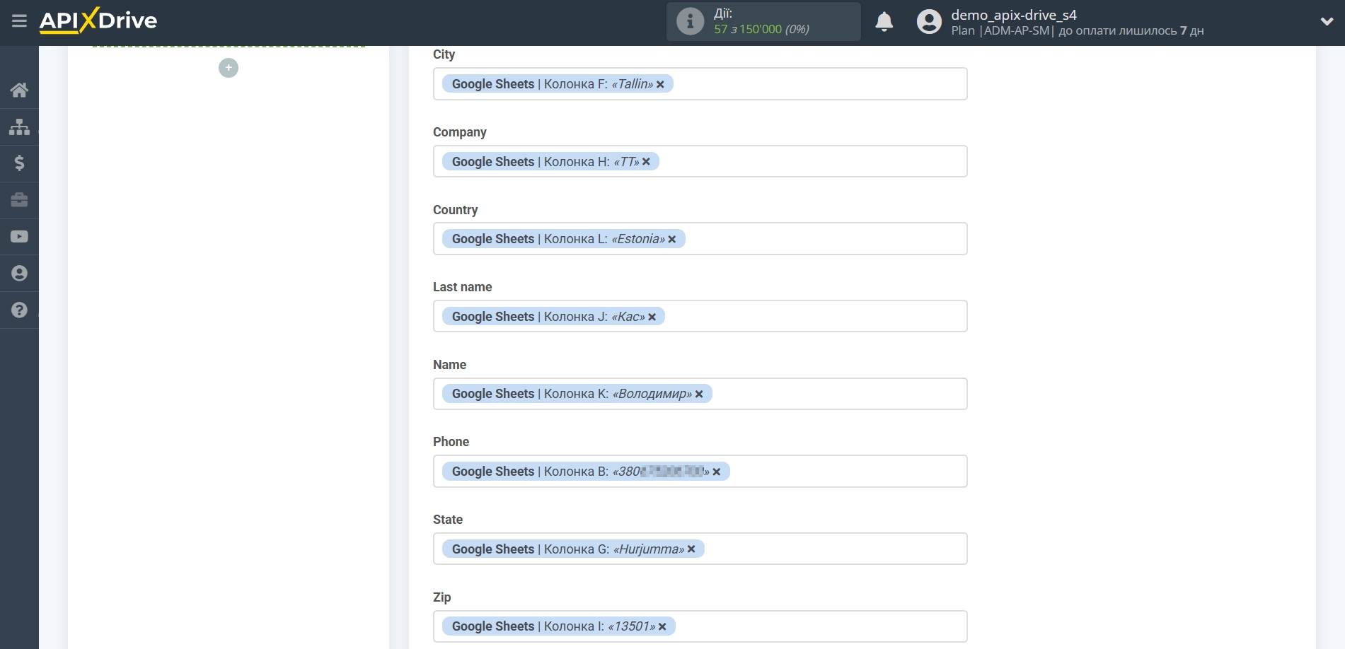Click the ApiX-Drive logo
The width and height of the screenshot is (1345, 649).
tap(98, 21)
